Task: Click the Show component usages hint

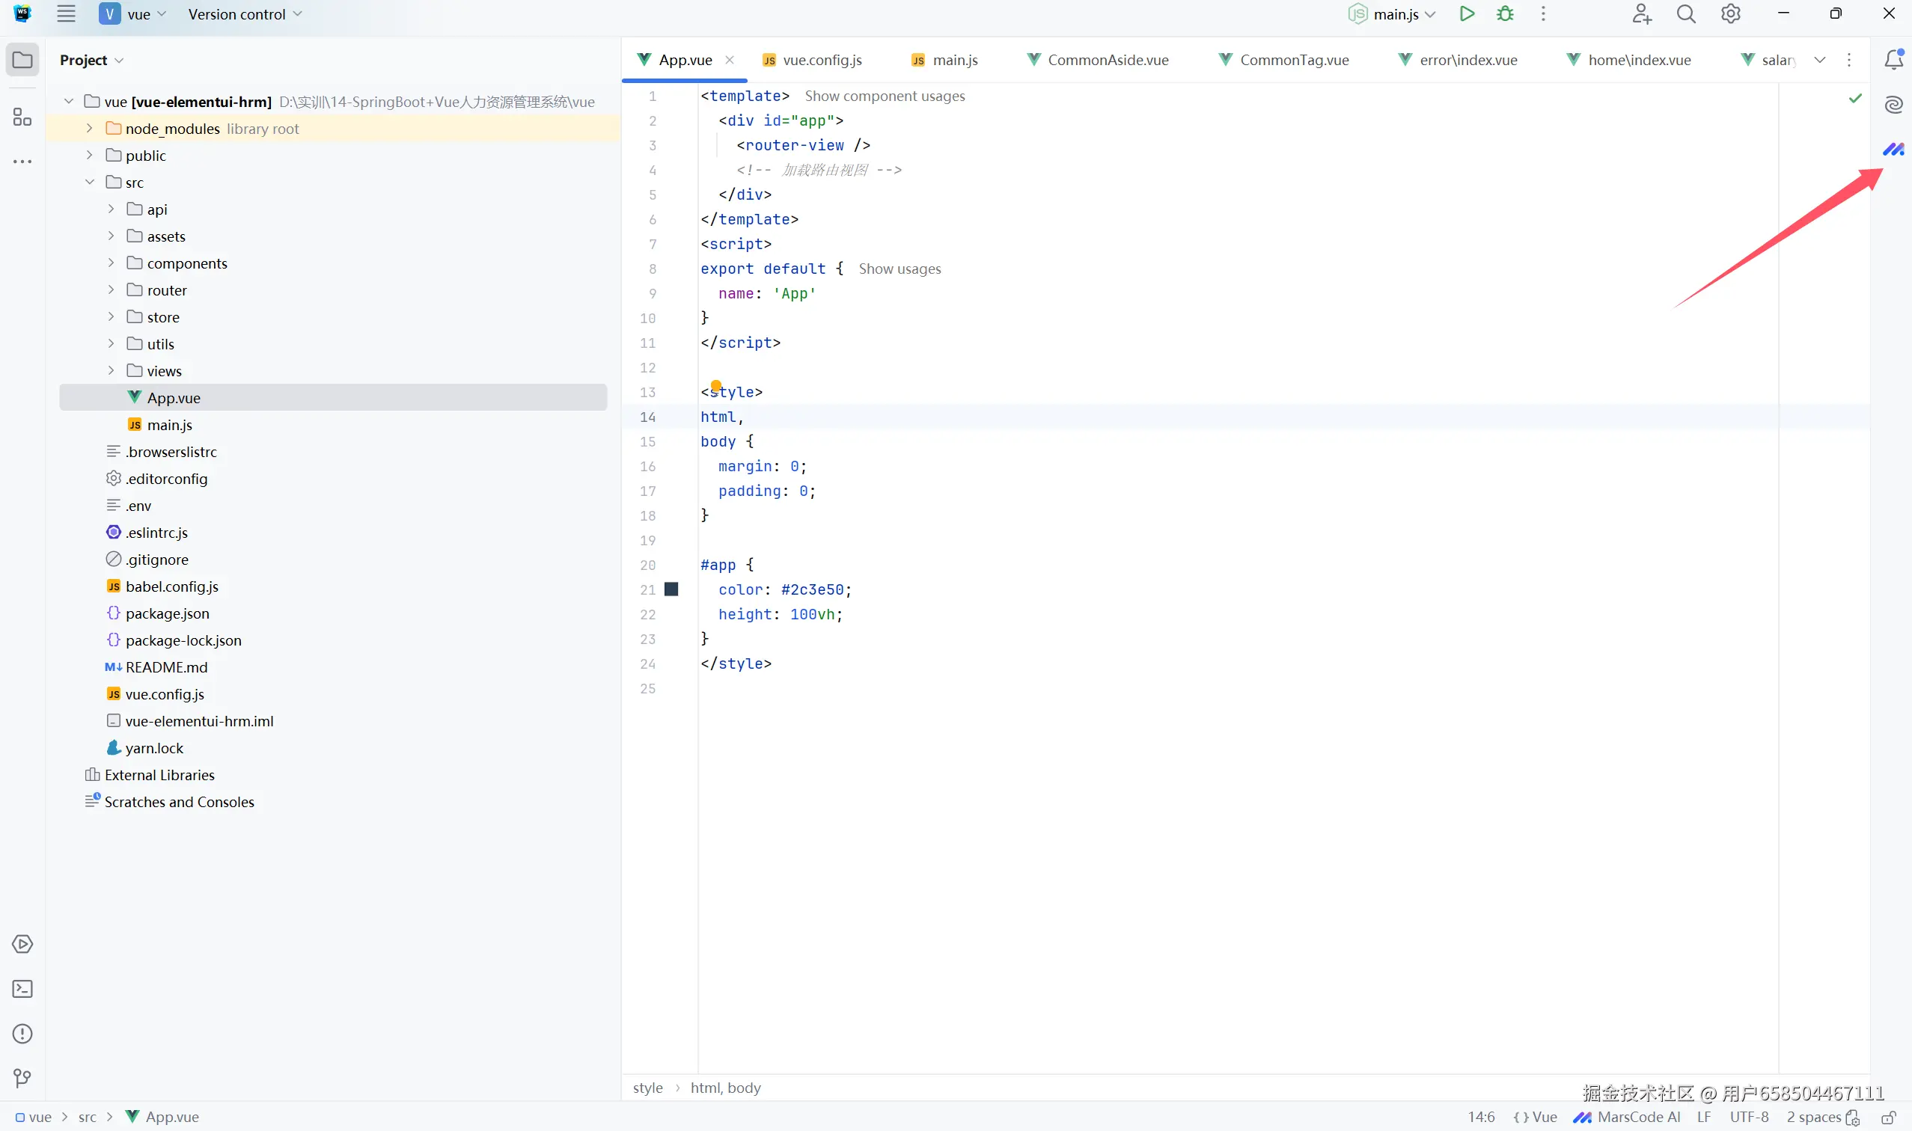Action: 885,96
